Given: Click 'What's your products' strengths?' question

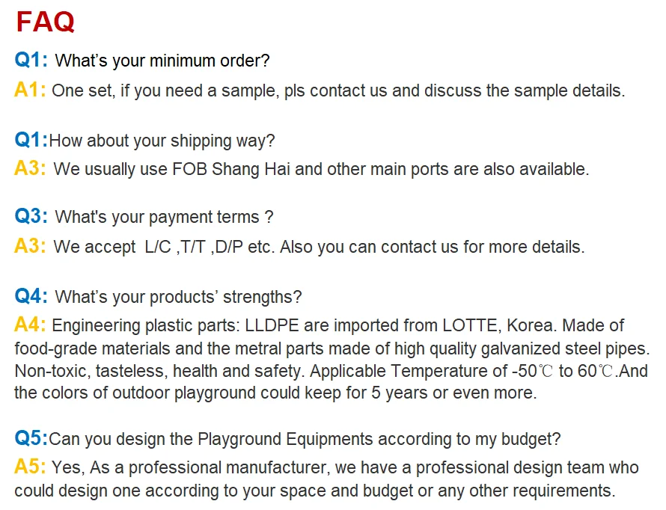Looking at the screenshot, I should point(178,297).
